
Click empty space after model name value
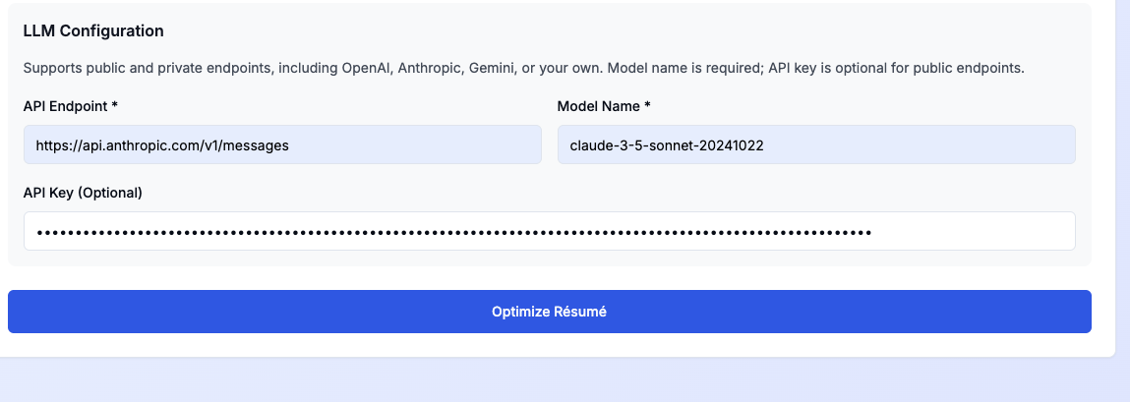click(915, 145)
